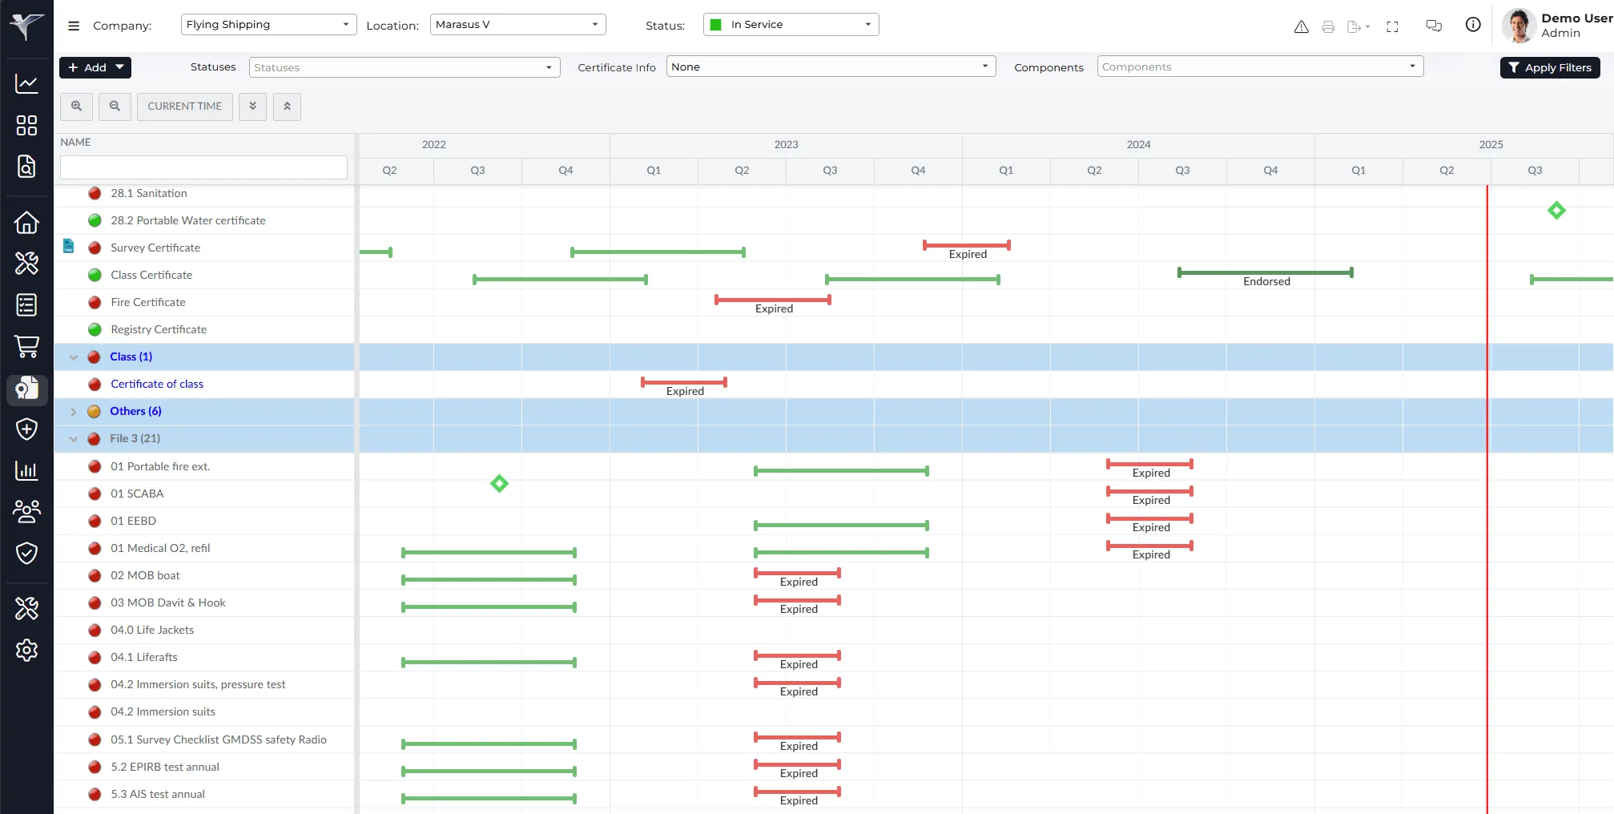Screen dimensions: 1614x814
Task: Expand all rows with double-chevron down
Action: point(252,107)
